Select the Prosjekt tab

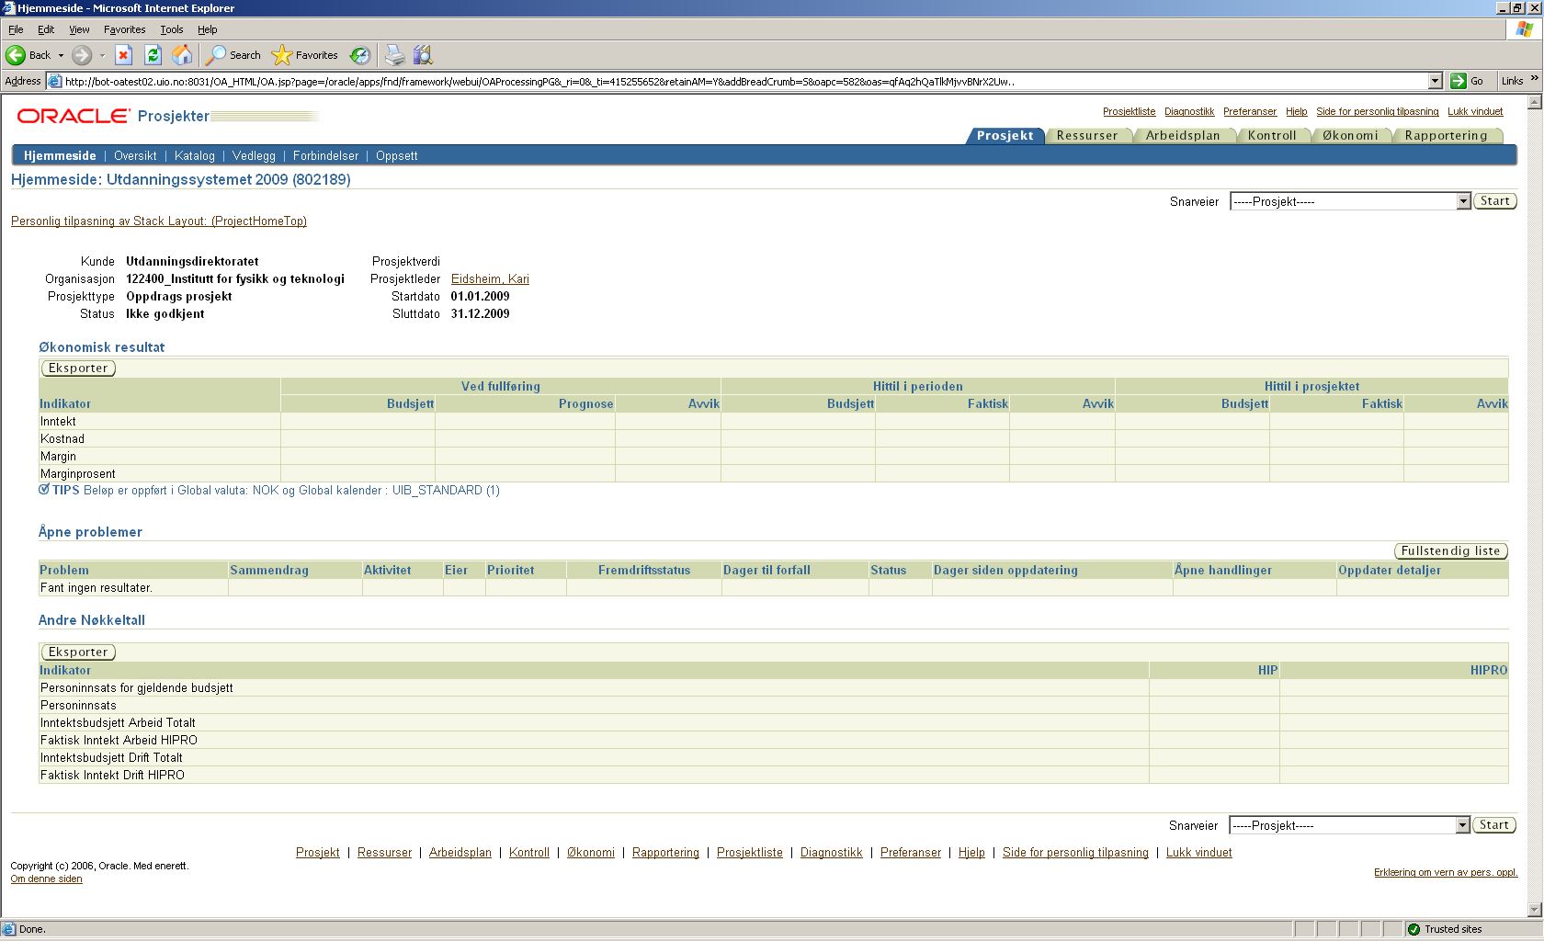pyautogui.click(x=1005, y=135)
